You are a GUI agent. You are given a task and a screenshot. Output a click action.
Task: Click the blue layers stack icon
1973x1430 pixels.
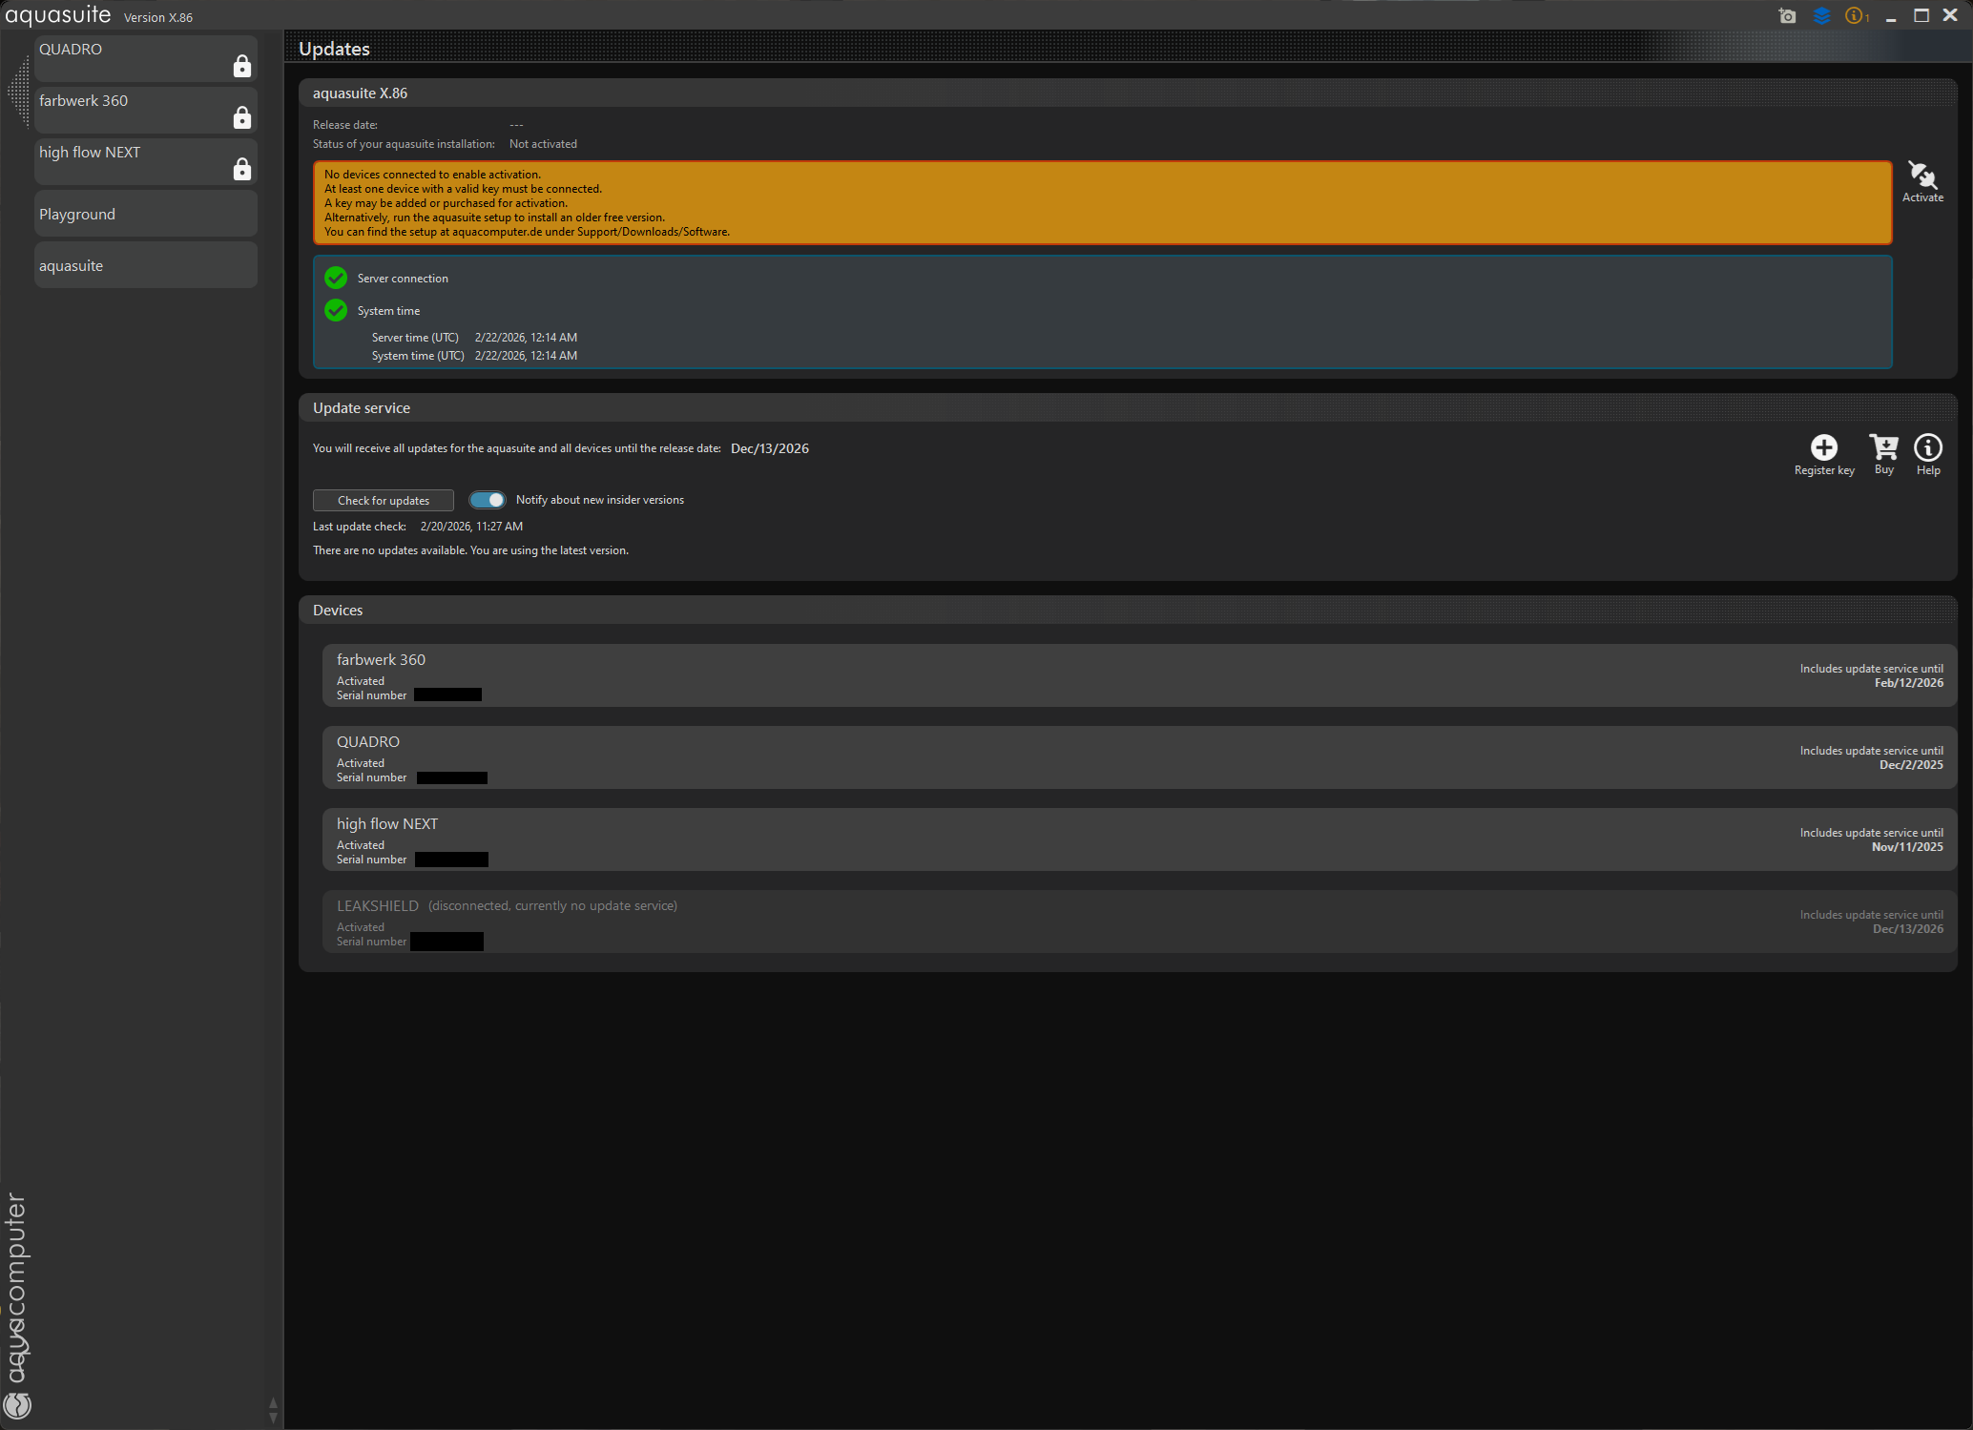[x=1821, y=16]
